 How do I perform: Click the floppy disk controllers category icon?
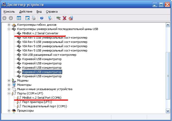point(14,25)
